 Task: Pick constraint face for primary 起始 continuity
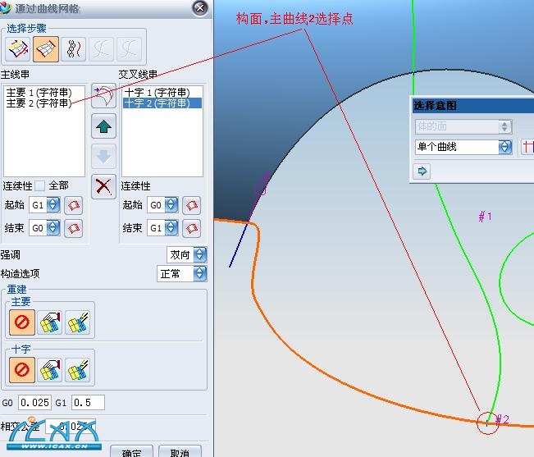[74, 205]
